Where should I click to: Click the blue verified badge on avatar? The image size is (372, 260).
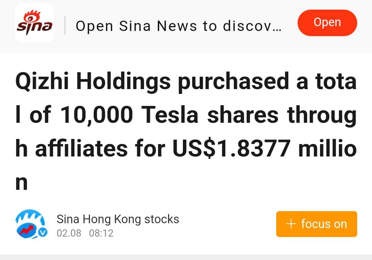point(43,232)
